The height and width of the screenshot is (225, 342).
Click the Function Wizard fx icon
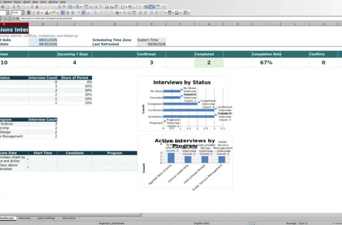[6, 19]
